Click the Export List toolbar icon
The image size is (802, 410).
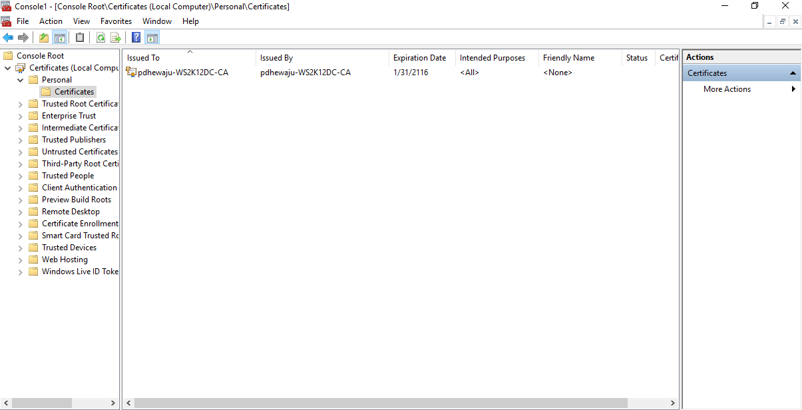tap(116, 38)
